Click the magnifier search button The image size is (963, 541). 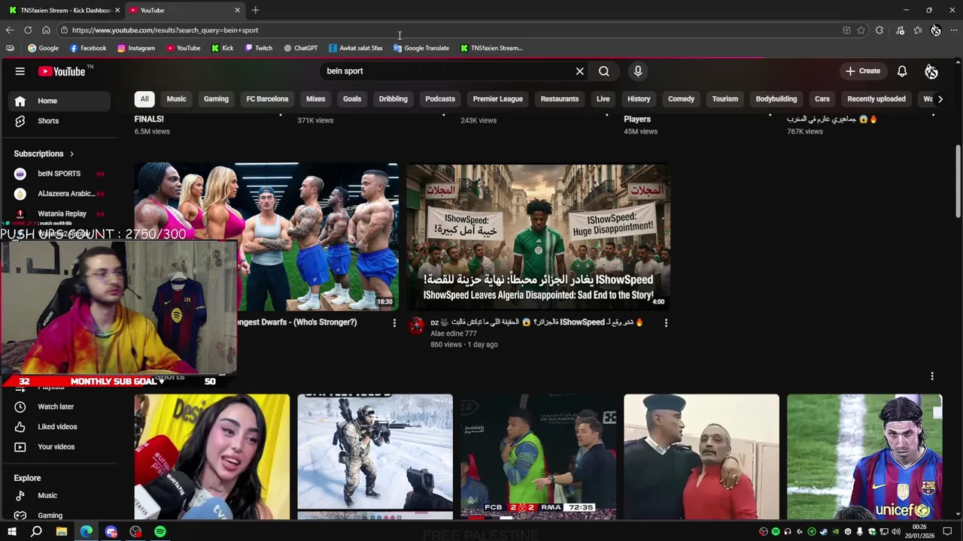coord(604,71)
